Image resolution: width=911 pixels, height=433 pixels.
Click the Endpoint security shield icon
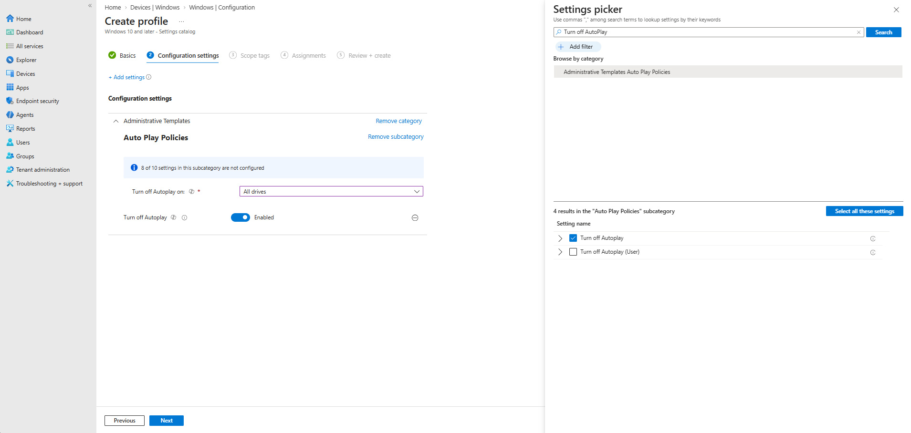click(10, 101)
